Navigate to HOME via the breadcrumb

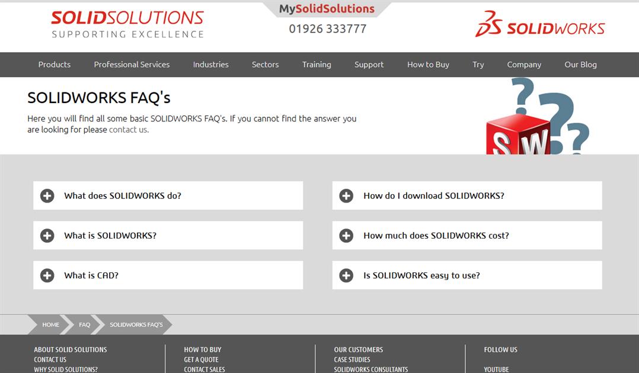tap(50, 324)
